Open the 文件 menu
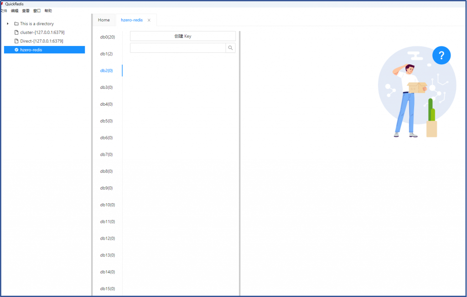The image size is (467, 297). pos(4,10)
